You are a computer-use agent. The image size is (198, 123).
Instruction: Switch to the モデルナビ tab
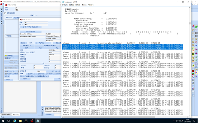pyautogui.click(x=16, y=114)
